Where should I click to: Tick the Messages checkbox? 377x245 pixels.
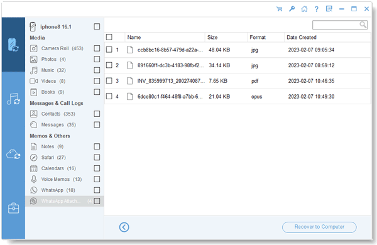click(x=97, y=124)
